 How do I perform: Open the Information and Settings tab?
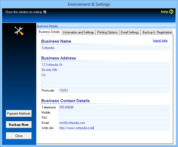pyautogui.click(x=79, y=32)
